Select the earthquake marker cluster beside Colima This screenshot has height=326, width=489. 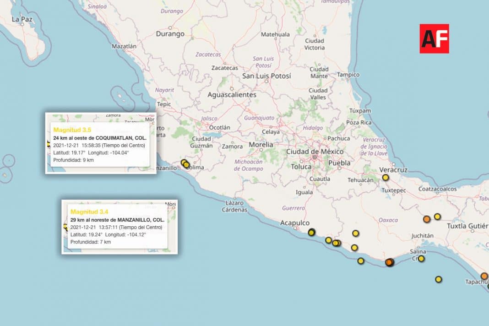point(185,163)
